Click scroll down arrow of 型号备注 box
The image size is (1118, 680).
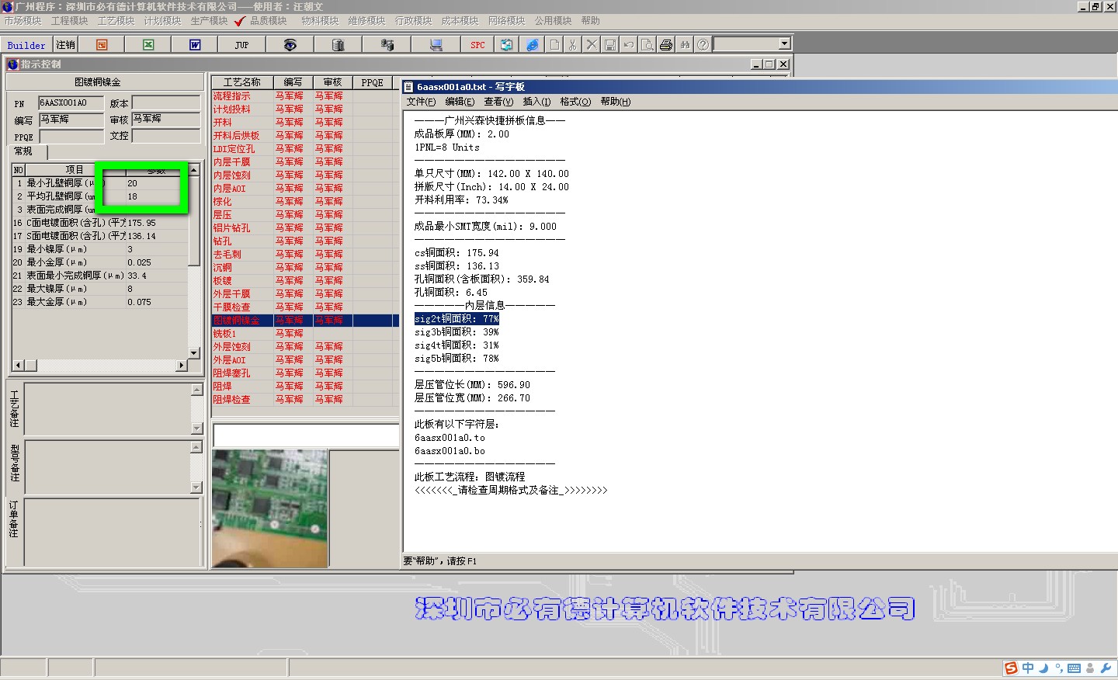click(x=196, y=487)
